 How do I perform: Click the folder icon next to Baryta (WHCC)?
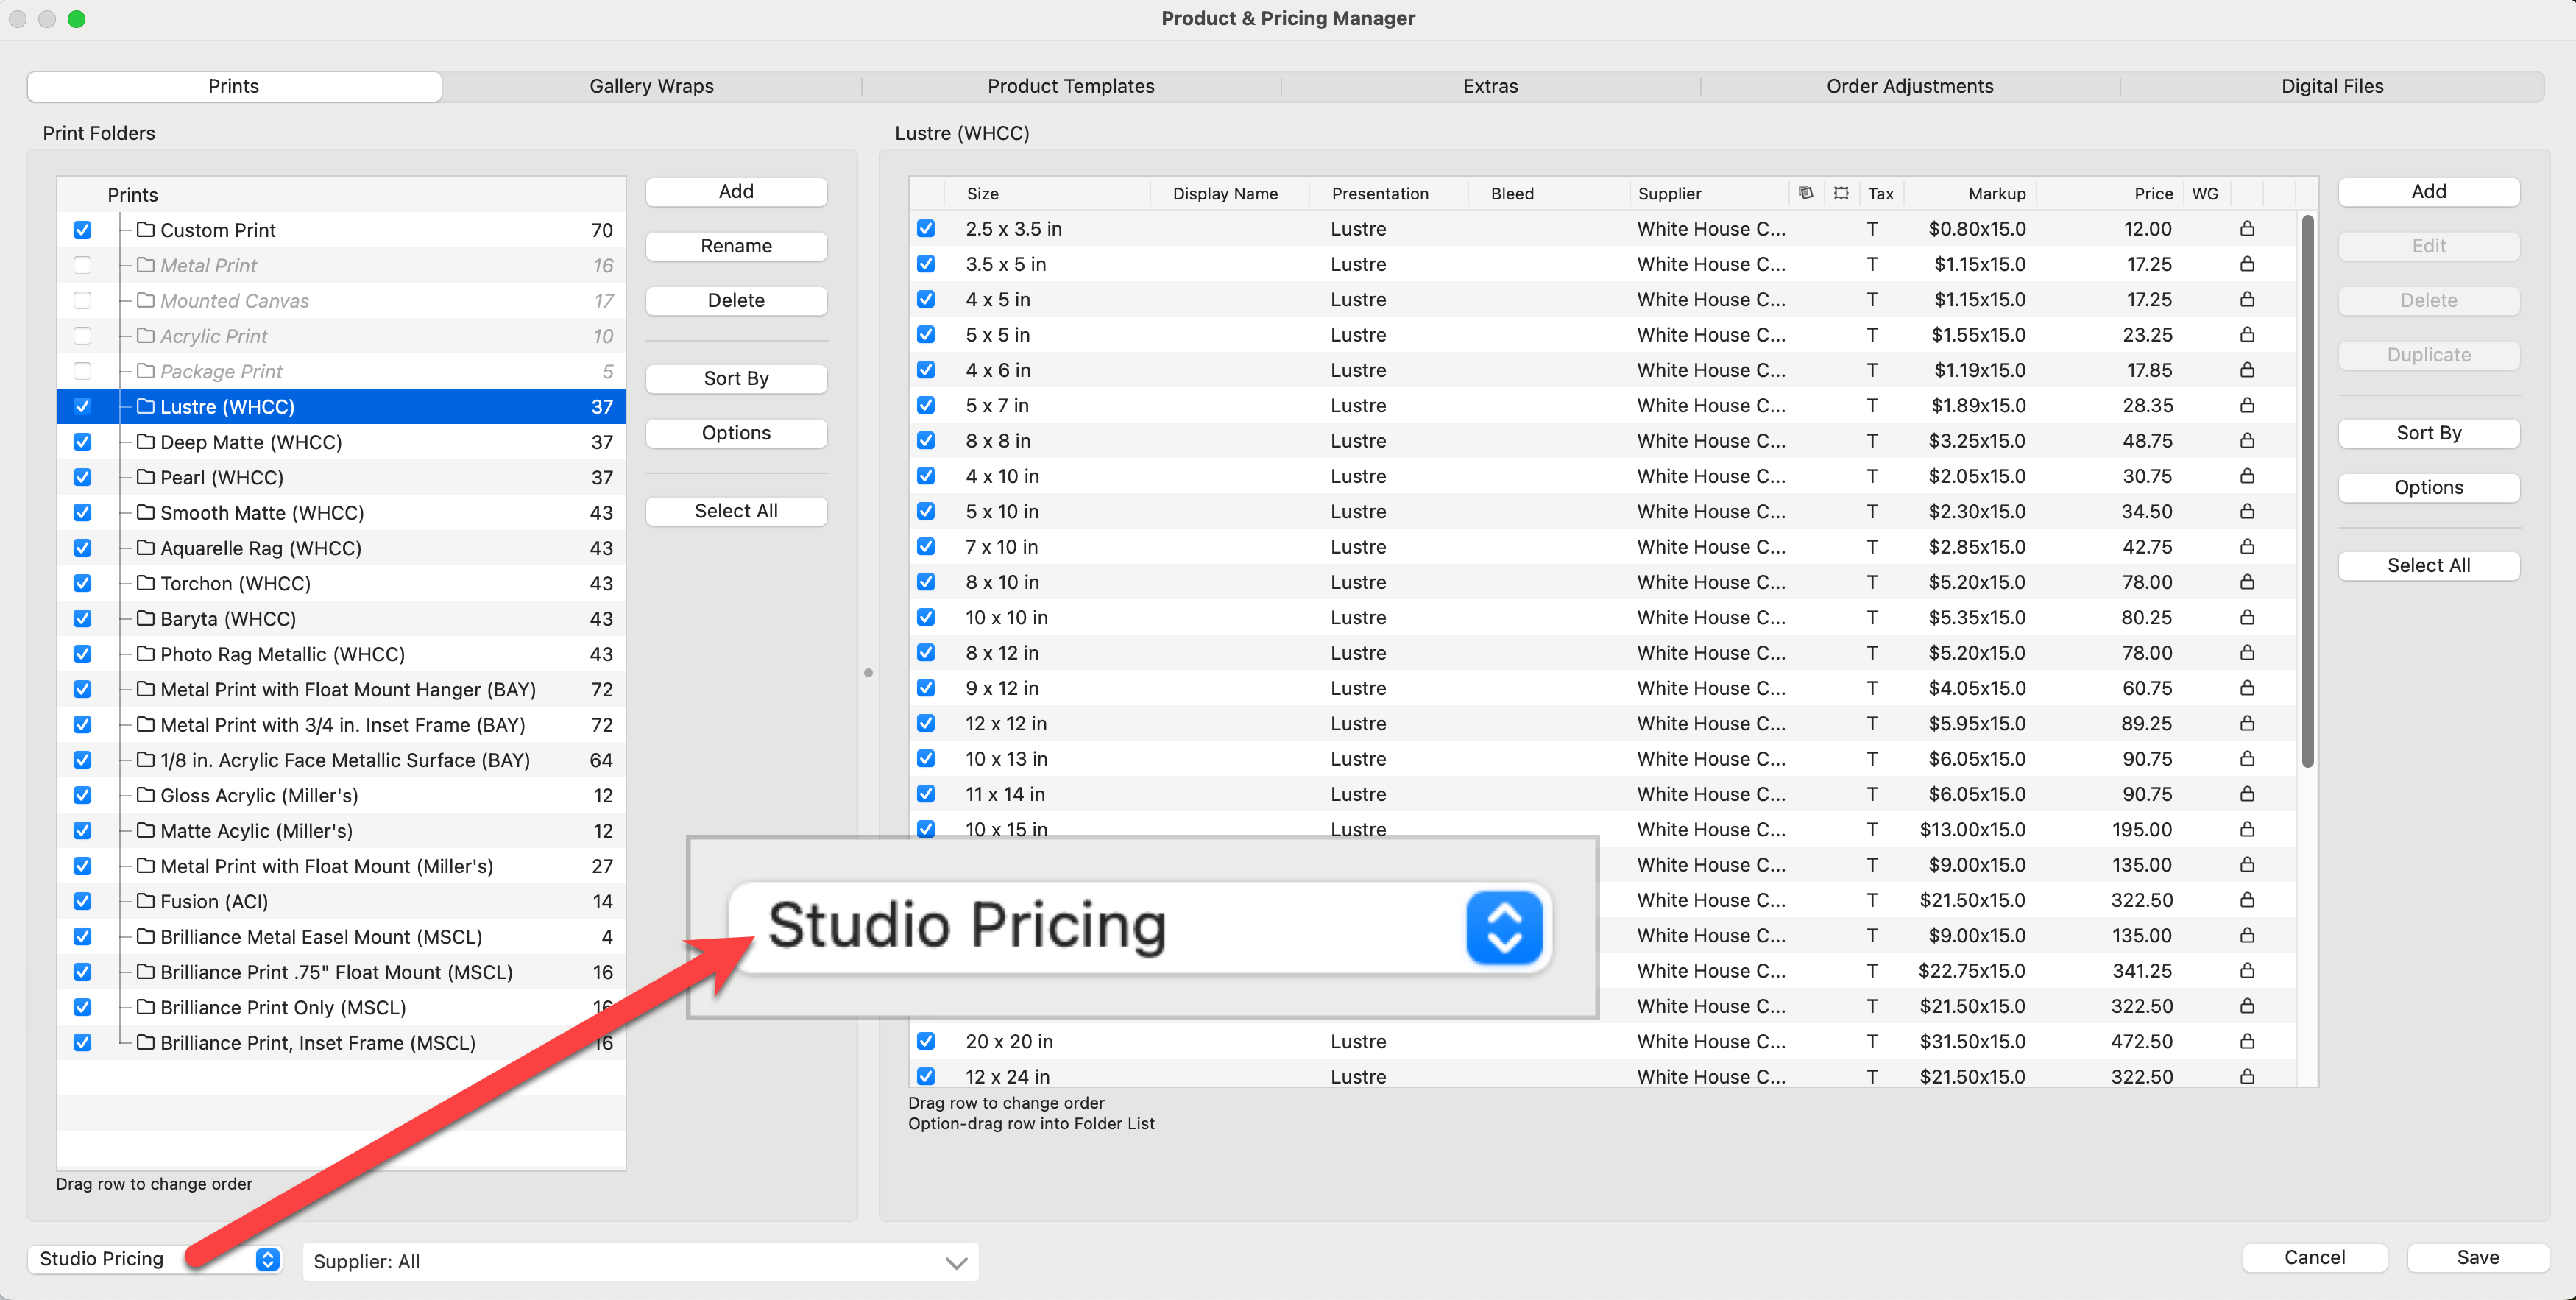[146, 618]
